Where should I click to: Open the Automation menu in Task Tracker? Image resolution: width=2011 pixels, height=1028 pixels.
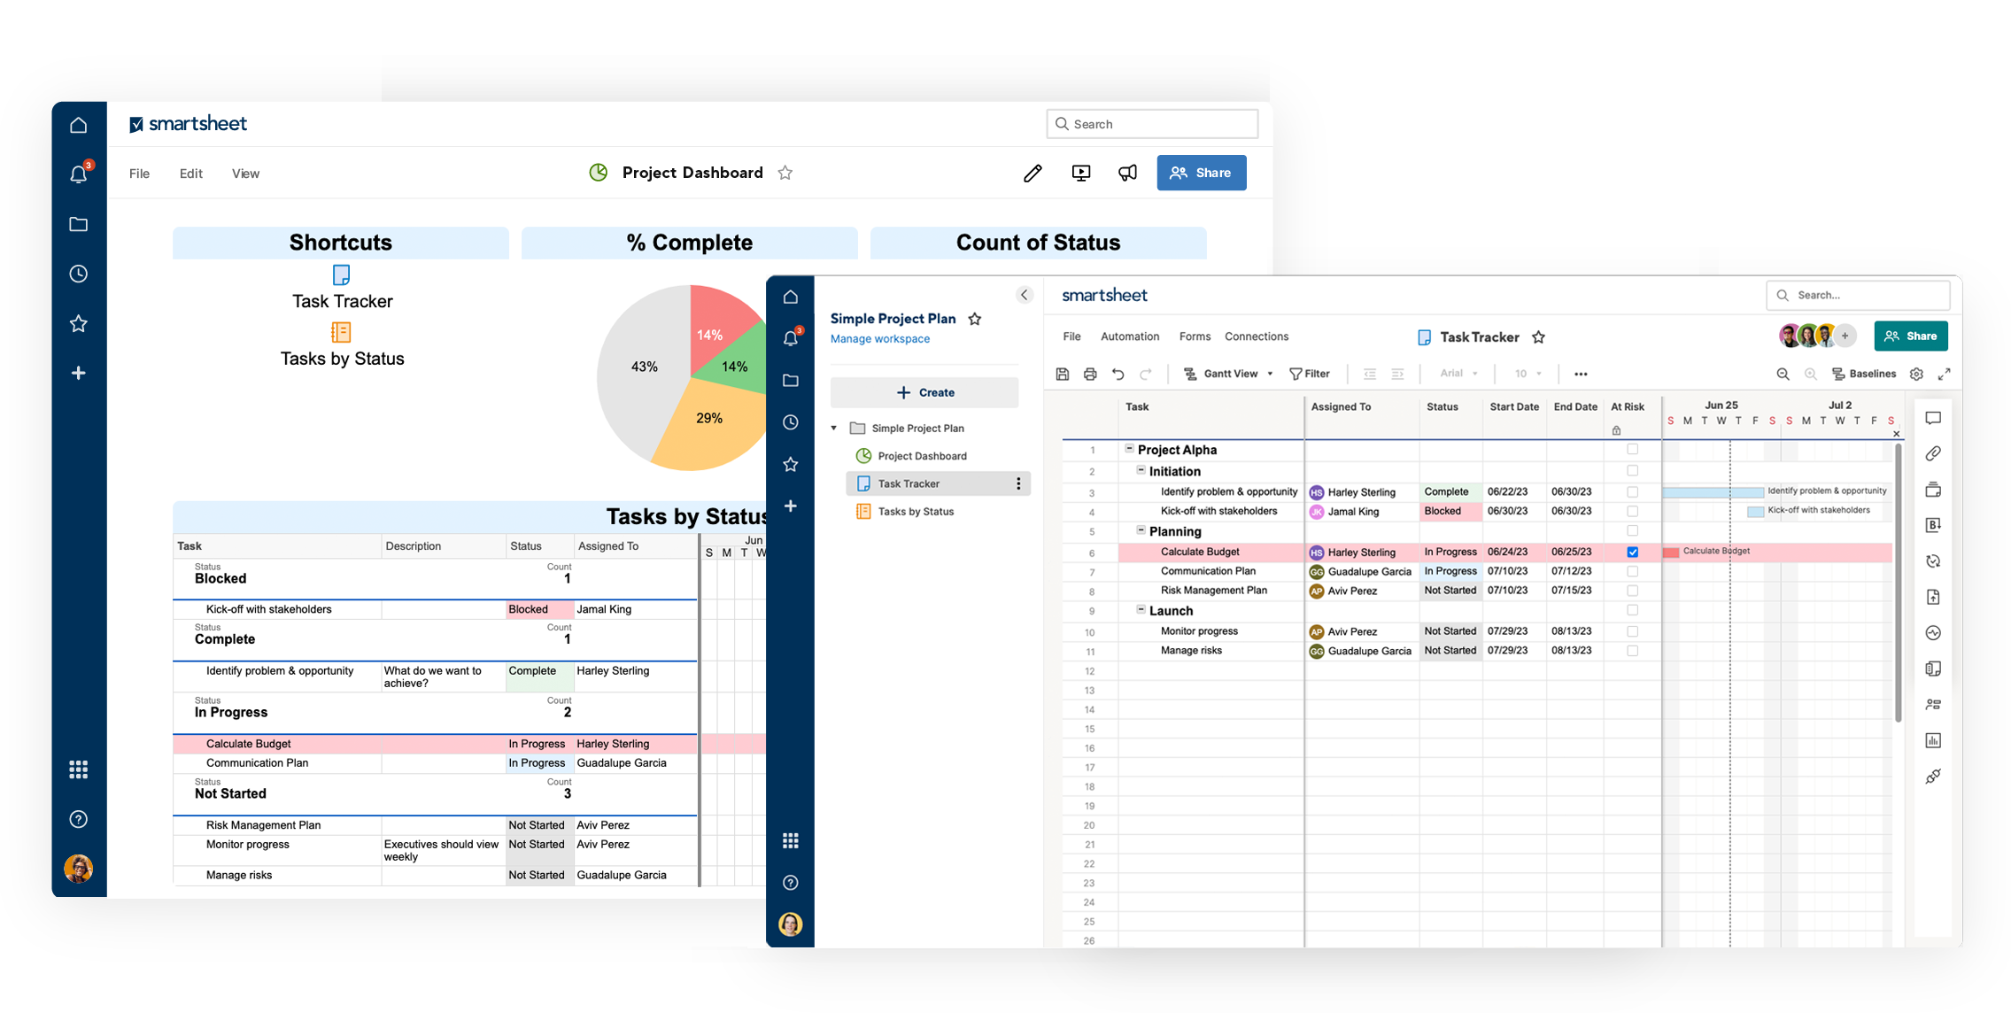pos(1130,336)
